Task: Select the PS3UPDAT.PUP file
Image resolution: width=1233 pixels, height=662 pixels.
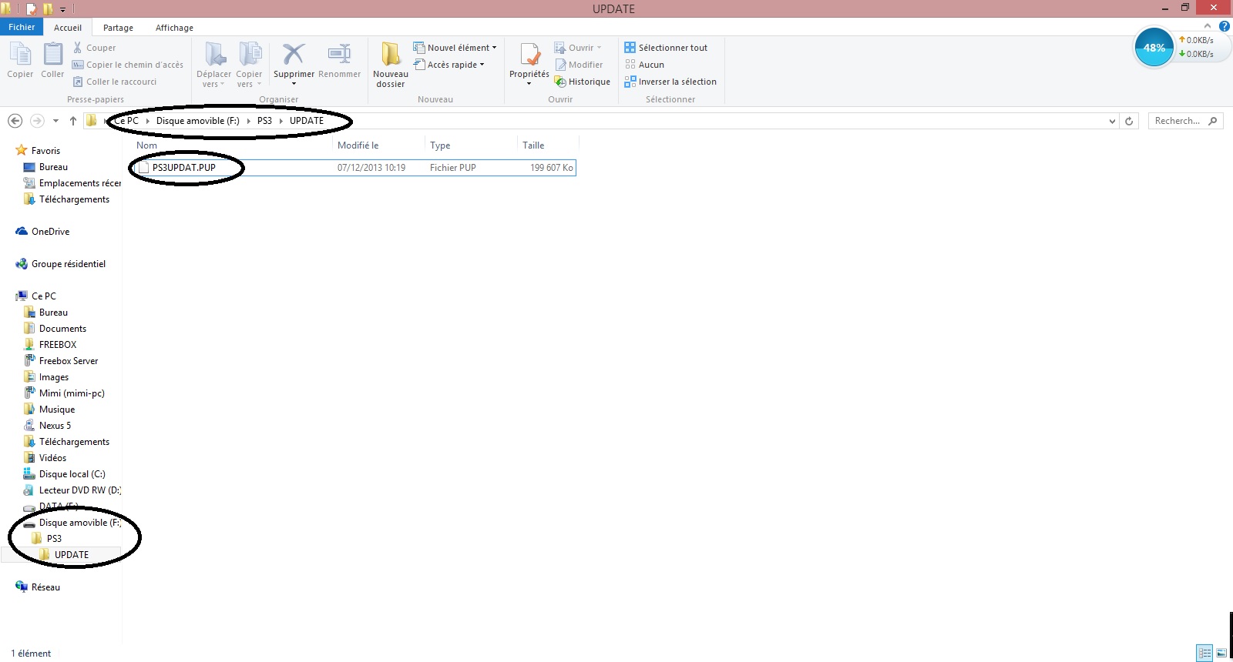Action: tap(183, 168)
